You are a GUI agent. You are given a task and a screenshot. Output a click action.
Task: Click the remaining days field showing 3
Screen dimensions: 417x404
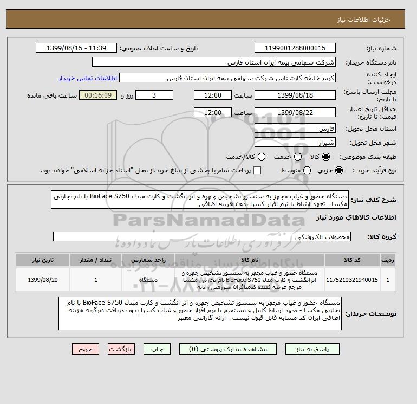click(154, 95)
